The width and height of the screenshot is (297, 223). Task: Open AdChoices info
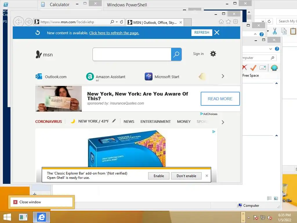pyautogui.click(x=209, y=114)
